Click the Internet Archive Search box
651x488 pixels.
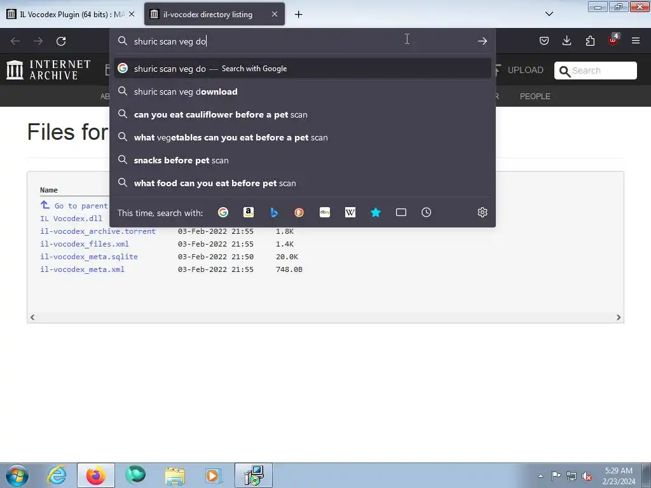595,71
